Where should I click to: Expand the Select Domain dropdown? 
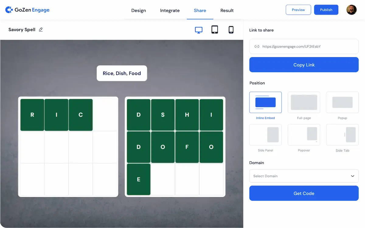[x=304, y=176]
